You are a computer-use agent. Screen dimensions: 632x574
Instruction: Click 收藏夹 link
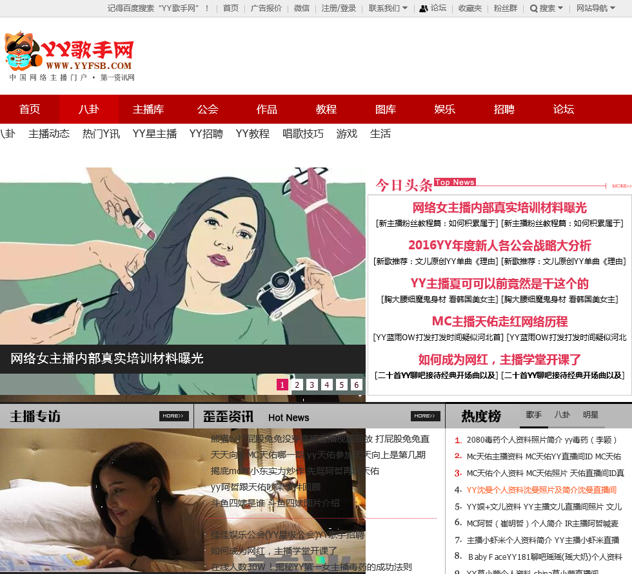click(x=470, y=8)
